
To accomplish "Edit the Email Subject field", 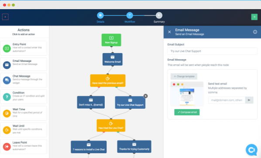I will (212, 51).
